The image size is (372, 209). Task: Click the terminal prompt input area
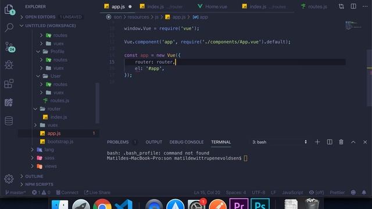click(245, 158)
